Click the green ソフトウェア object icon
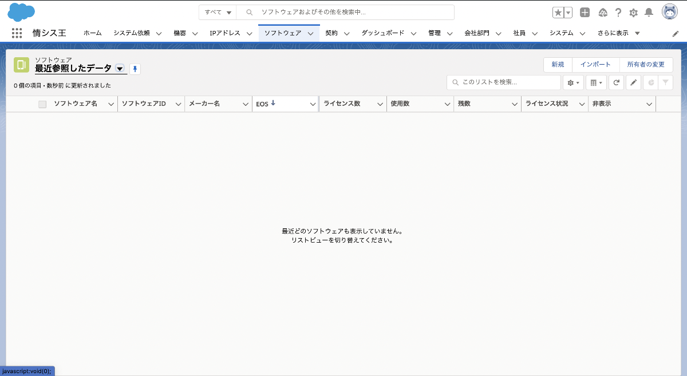The image size is (687, 376). pyautogui.click(x=21, y=65)
